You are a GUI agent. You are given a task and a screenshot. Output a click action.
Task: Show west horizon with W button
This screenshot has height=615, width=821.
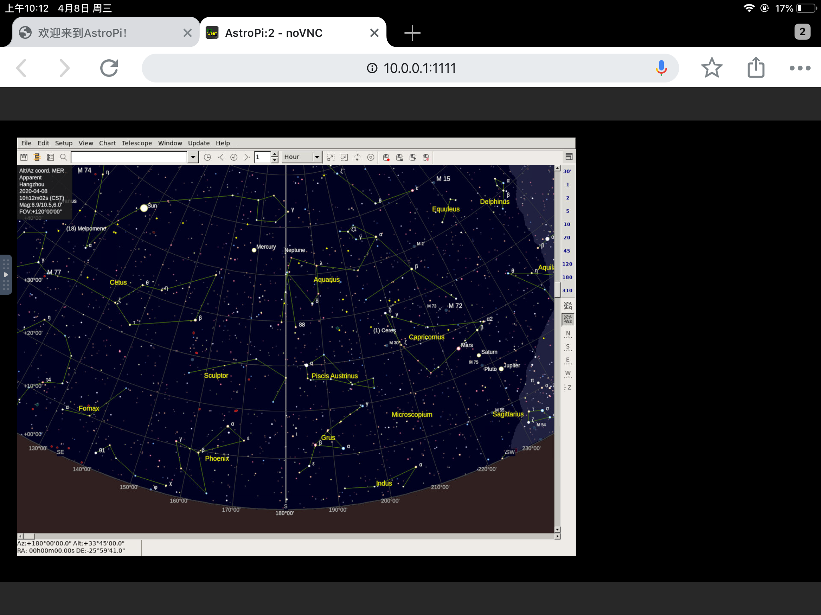tap(568, 374)
